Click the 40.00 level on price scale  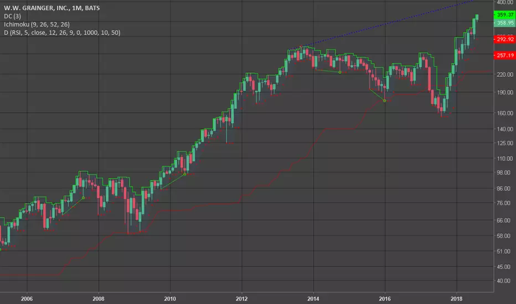pos(505,281)
